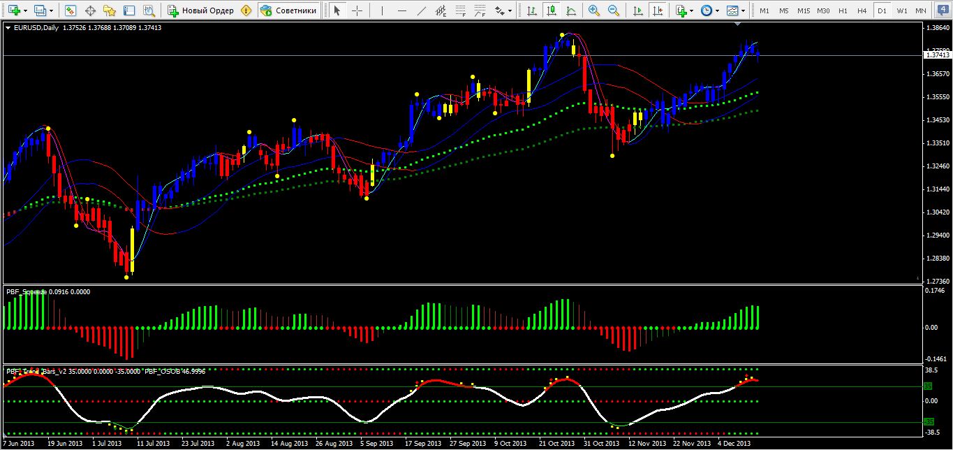Zoom out of the chart
The height and width of the screenshot is (450, 953).
pos(613,10)
